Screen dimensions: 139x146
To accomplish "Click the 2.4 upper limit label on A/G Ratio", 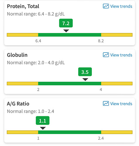I will click(101, 138).
